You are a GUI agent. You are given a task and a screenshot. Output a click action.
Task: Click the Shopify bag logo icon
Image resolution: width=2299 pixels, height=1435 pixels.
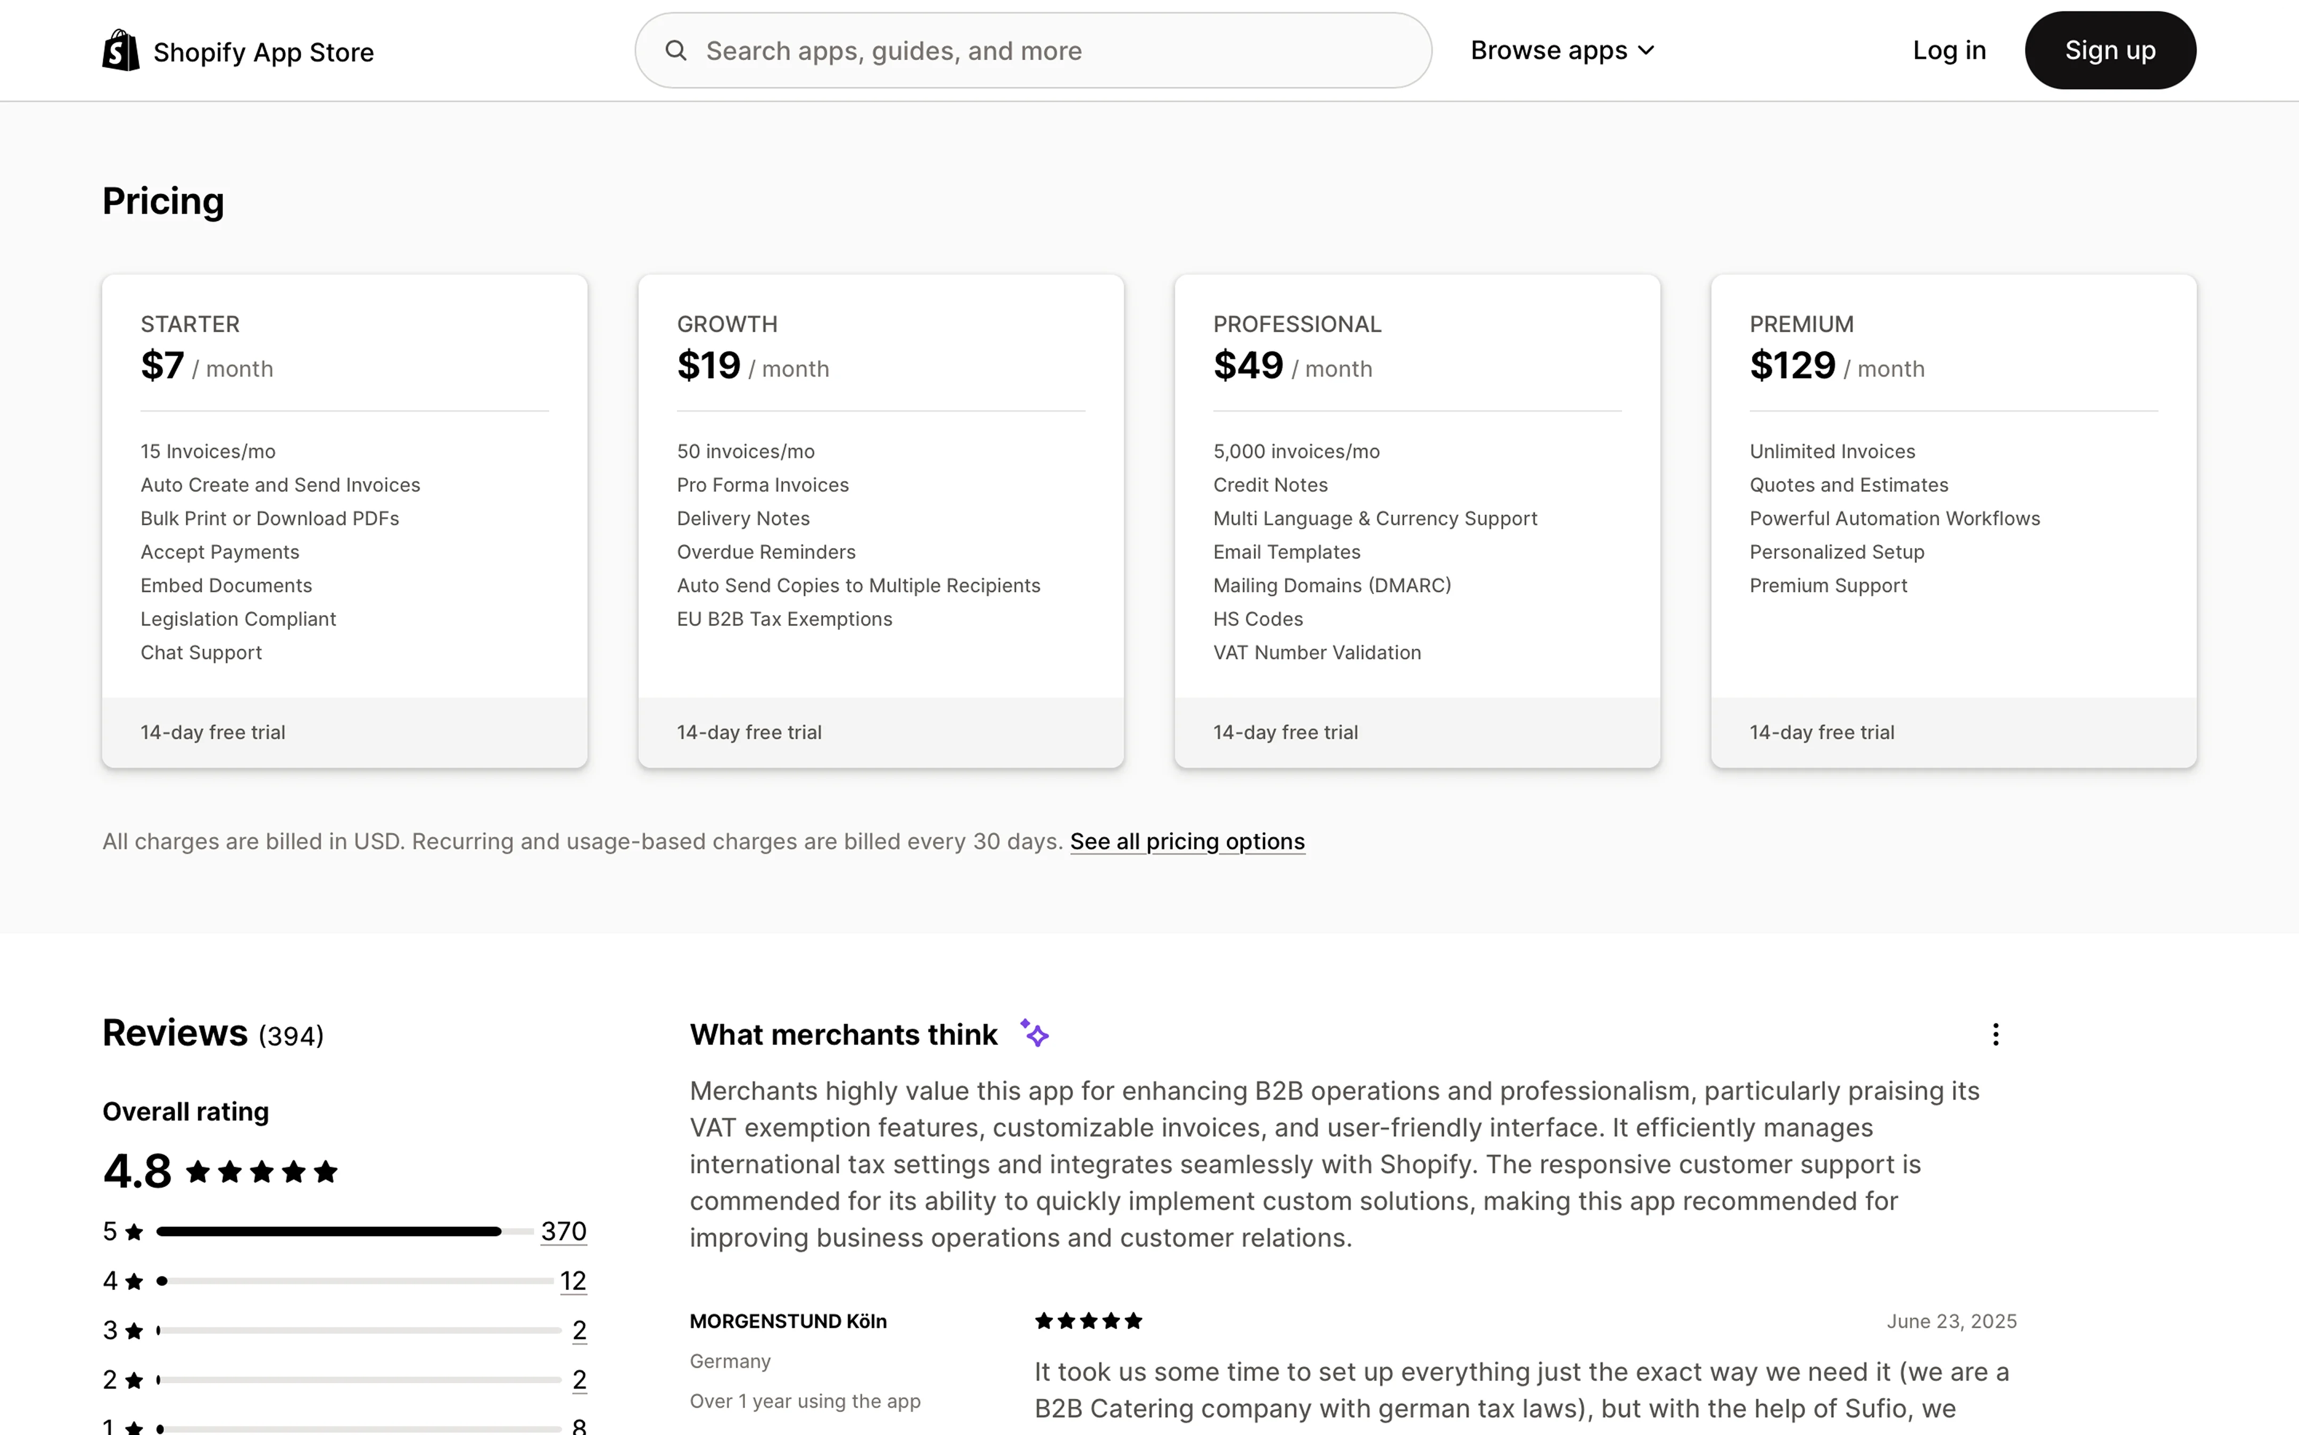121,51
